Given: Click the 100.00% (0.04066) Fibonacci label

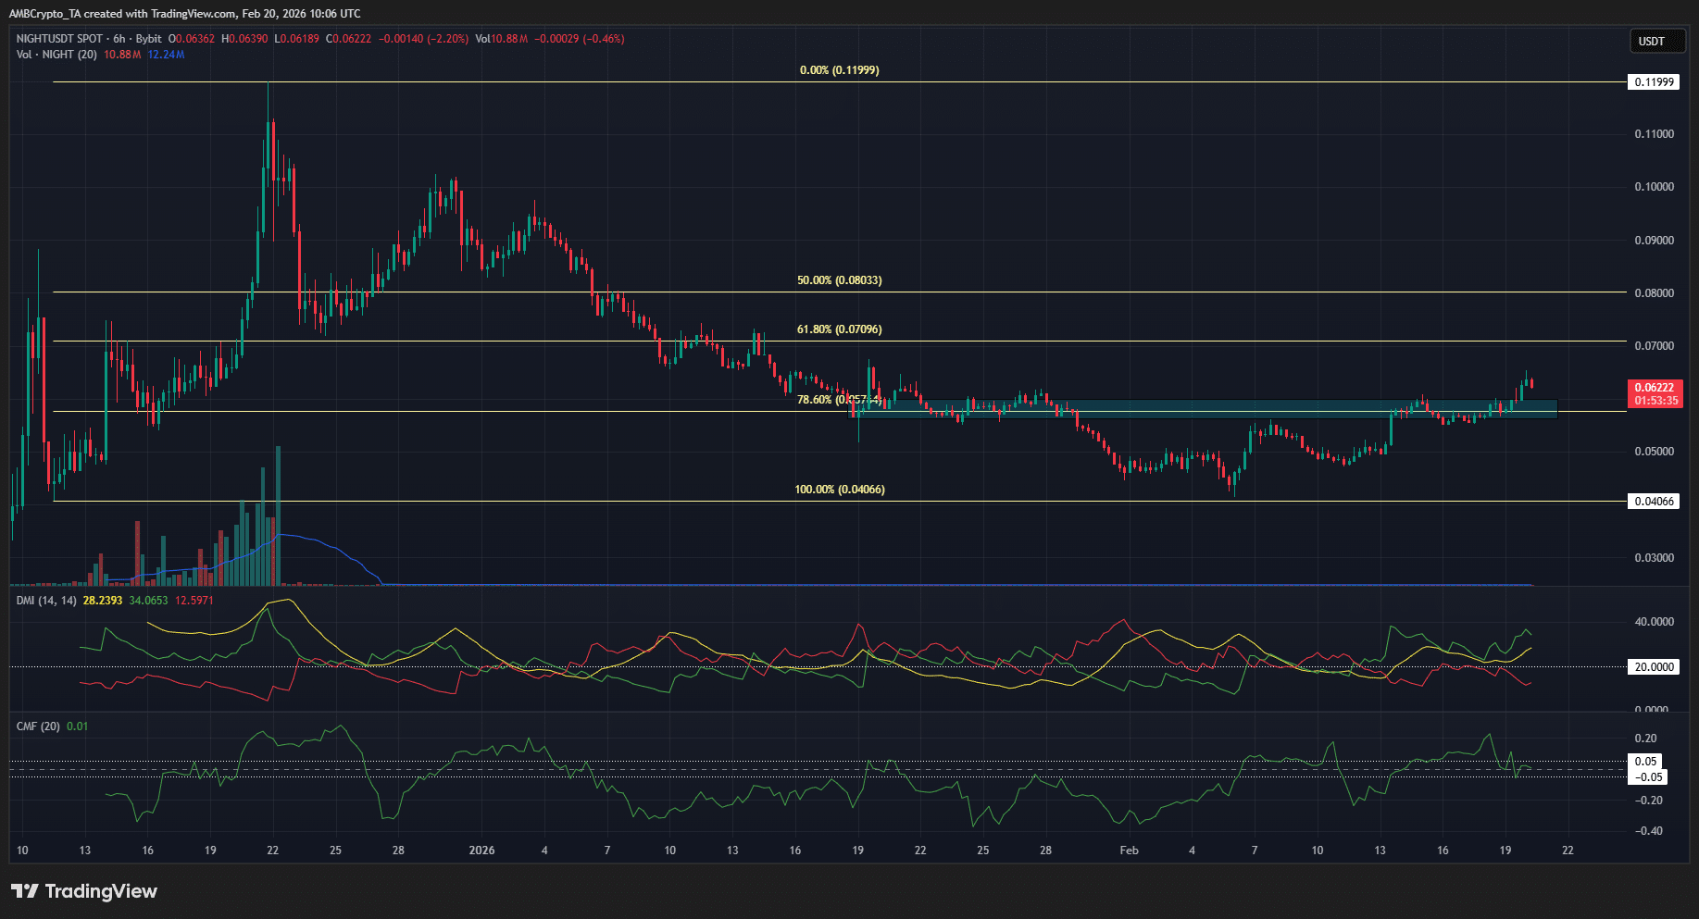Looking at the screenshot, I should click(838, 489).
